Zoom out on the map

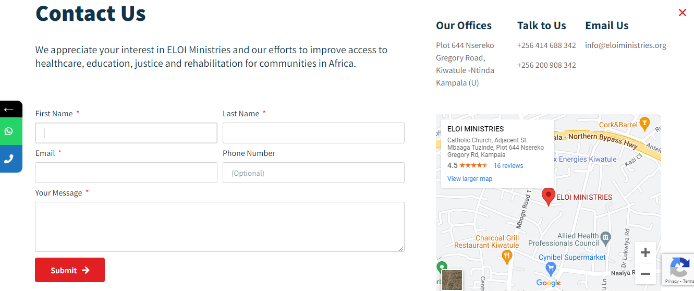(x=645, y=274)
